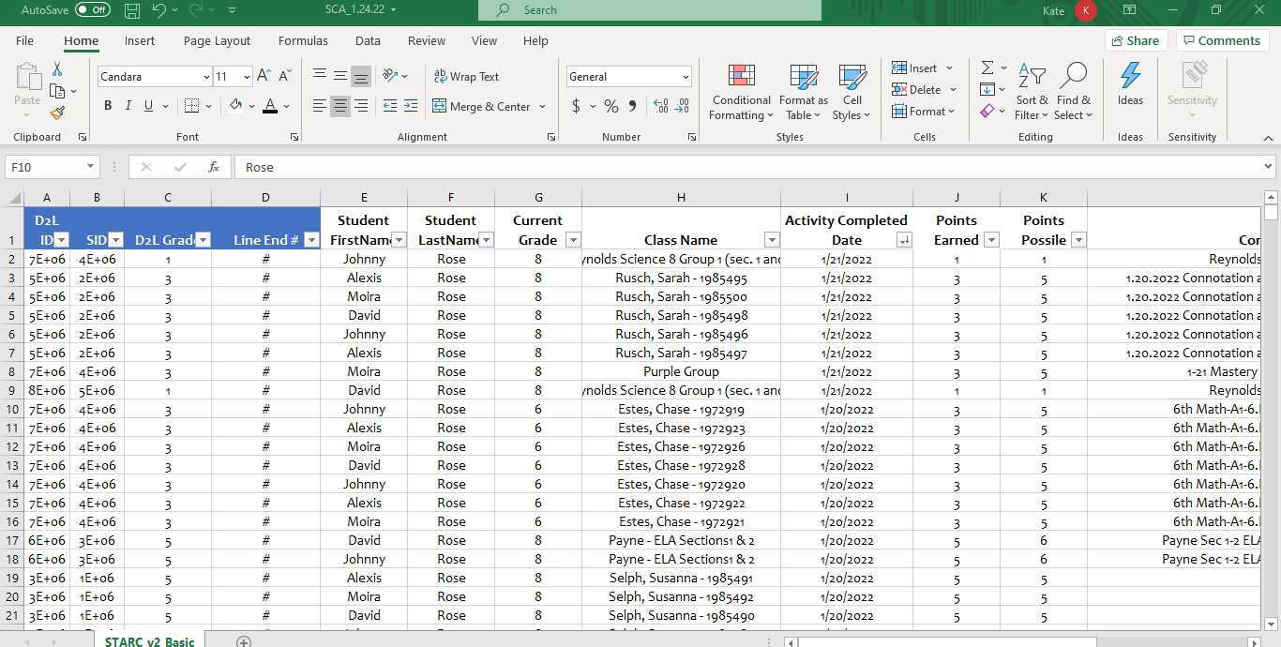Switch to the Formulas ribbon tab
Viewport: 1281px width, 647px height.
click(x=302, y=40)
